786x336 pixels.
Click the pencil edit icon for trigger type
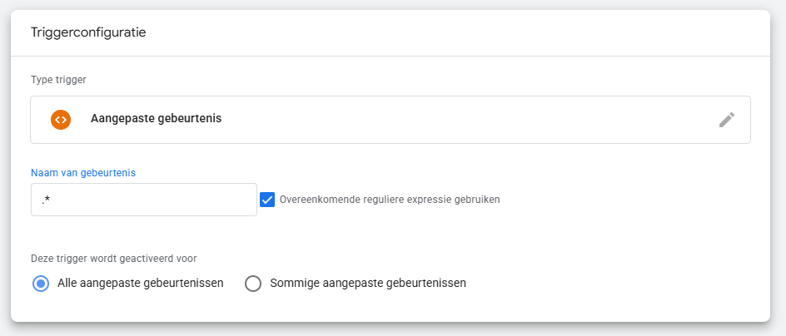[726, 120]
